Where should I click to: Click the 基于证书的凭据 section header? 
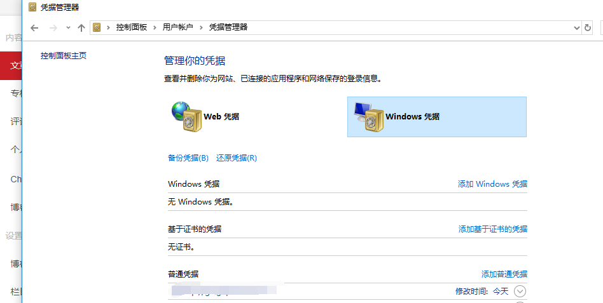click(x=195, y=229)
